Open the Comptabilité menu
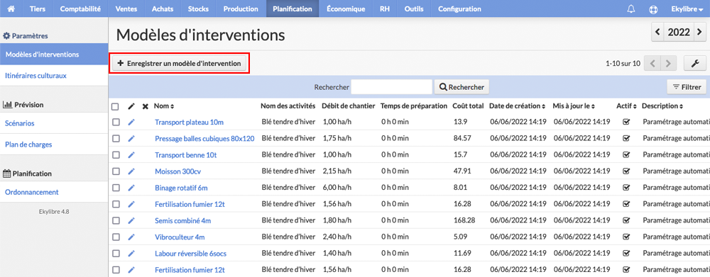The height and width of the screenshot is (277, 710). tap(81, 9)
